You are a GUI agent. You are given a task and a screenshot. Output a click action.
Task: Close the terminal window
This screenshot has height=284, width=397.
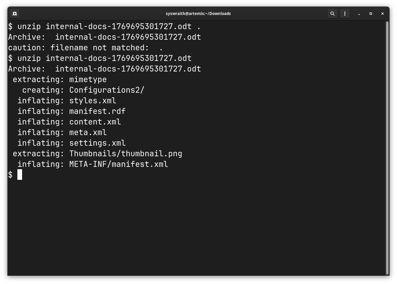tap(383, 14)
